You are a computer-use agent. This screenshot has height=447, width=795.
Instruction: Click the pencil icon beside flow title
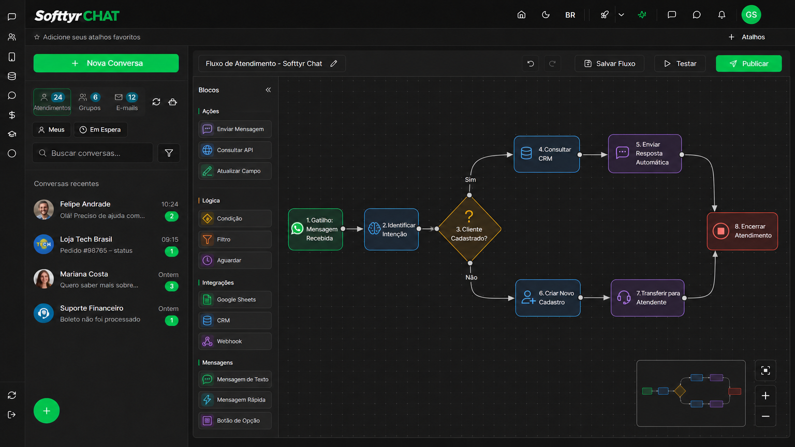point(334,64)
